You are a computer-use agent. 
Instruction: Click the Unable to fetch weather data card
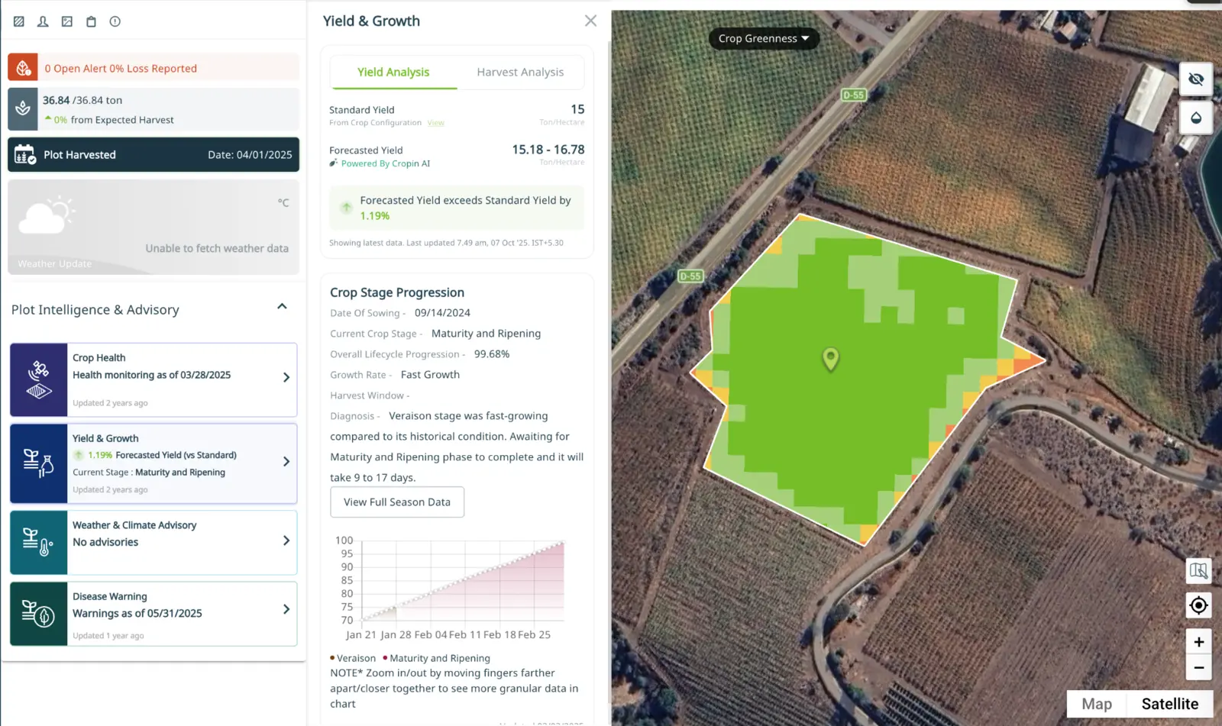[154, 227]
